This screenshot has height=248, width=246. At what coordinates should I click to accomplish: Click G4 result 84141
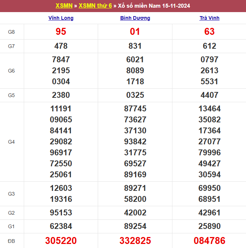click(x=61, y=131)
